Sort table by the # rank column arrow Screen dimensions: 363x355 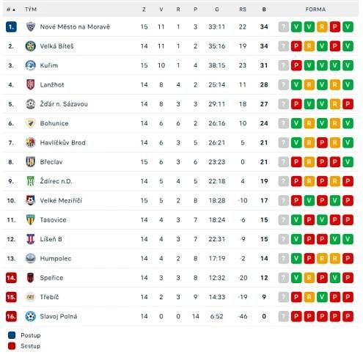(x=11, y=10)
